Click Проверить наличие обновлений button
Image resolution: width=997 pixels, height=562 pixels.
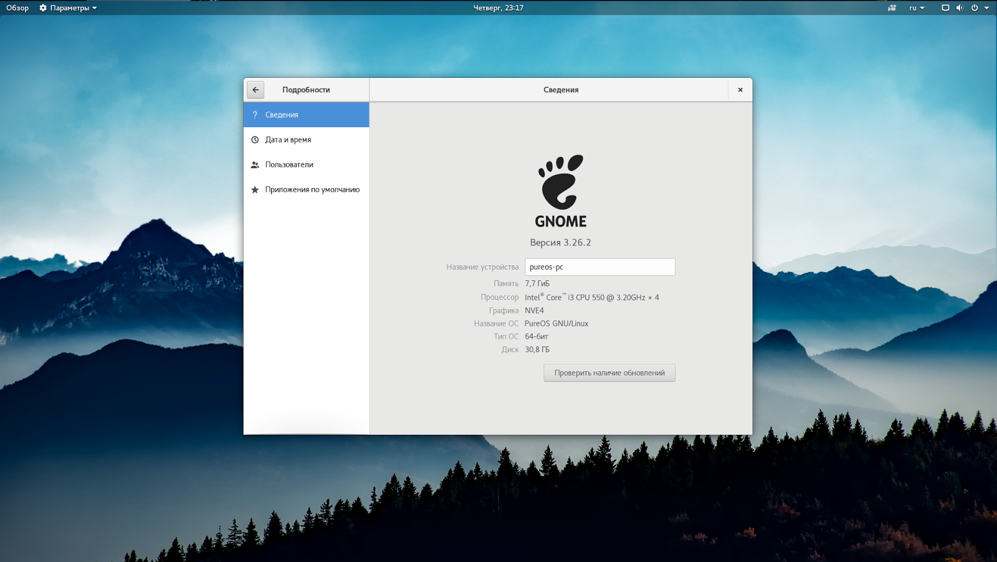609,373
